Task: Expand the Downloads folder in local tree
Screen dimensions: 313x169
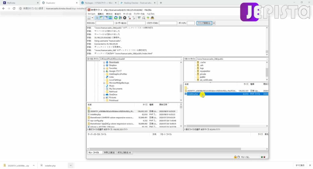Action: point(104,62)
